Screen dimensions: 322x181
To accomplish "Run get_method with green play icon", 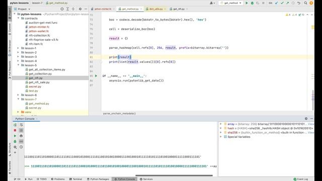I will point(247,3).
